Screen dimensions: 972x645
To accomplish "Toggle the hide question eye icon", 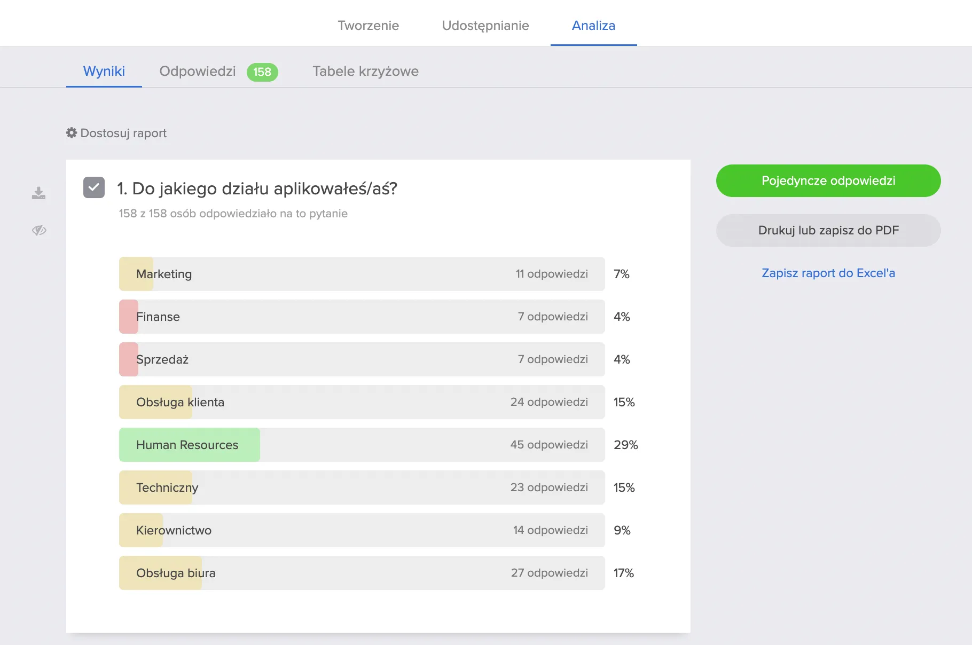I will [x=39, y=230].
